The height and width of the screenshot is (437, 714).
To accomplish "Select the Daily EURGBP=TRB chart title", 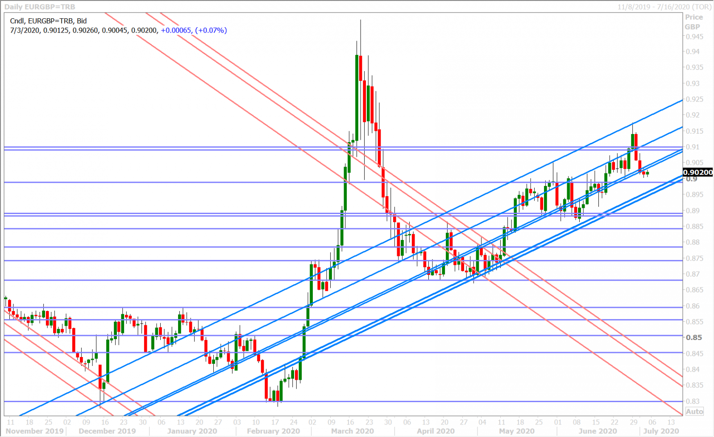I will (x=40, y=7).
